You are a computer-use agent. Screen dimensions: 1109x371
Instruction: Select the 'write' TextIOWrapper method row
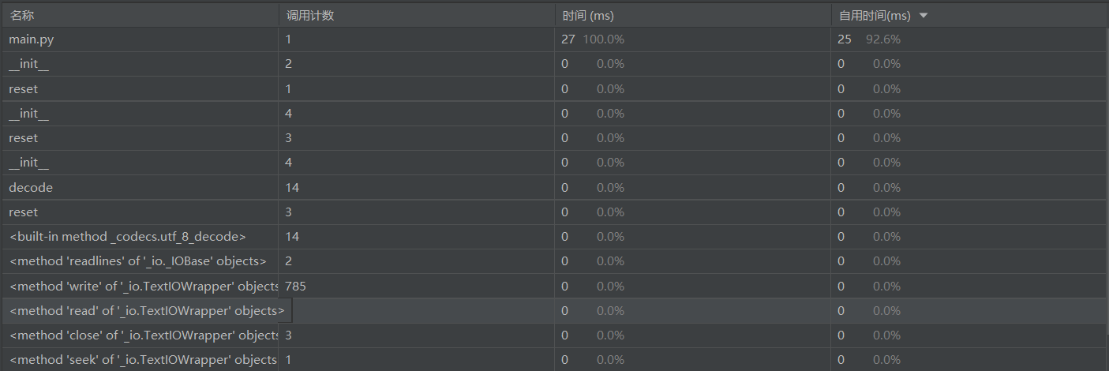click(x=142, y=286)
